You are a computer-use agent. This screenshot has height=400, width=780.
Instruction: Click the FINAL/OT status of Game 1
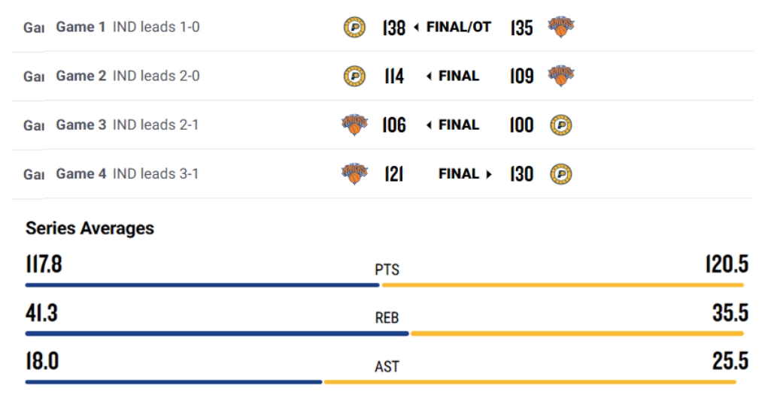click(459, 27)
